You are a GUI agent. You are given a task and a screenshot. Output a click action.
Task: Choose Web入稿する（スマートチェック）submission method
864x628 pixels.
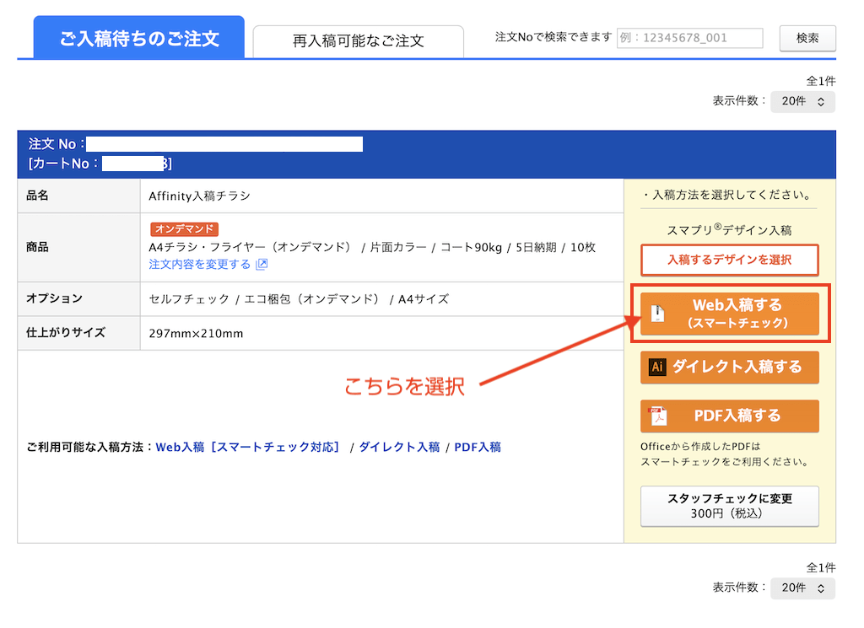pos(729,314)
